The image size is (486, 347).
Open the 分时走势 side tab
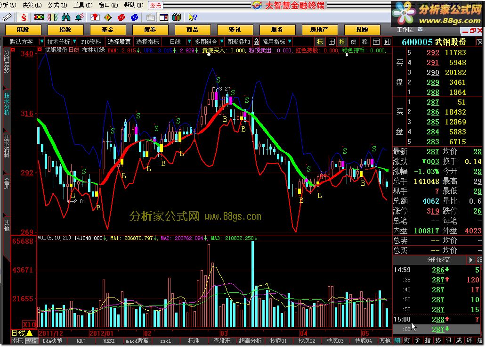tap(7, 62)
